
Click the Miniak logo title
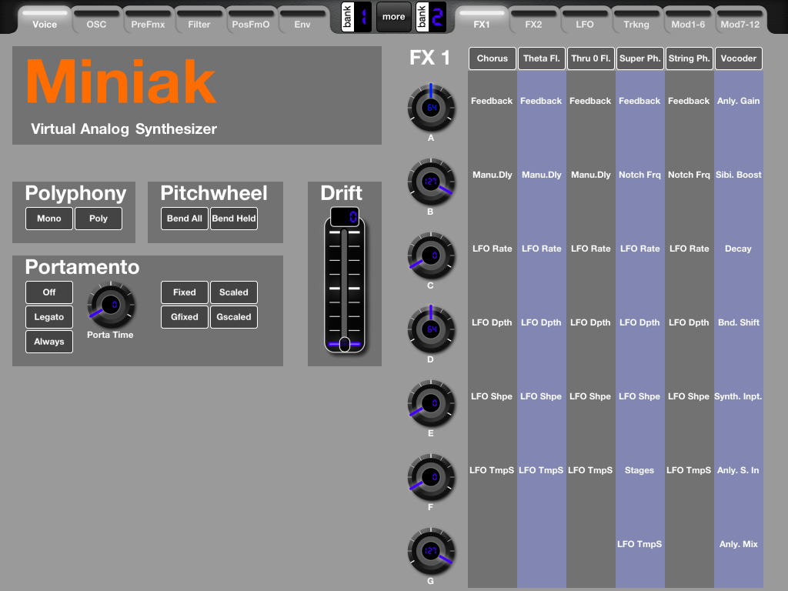121,82
